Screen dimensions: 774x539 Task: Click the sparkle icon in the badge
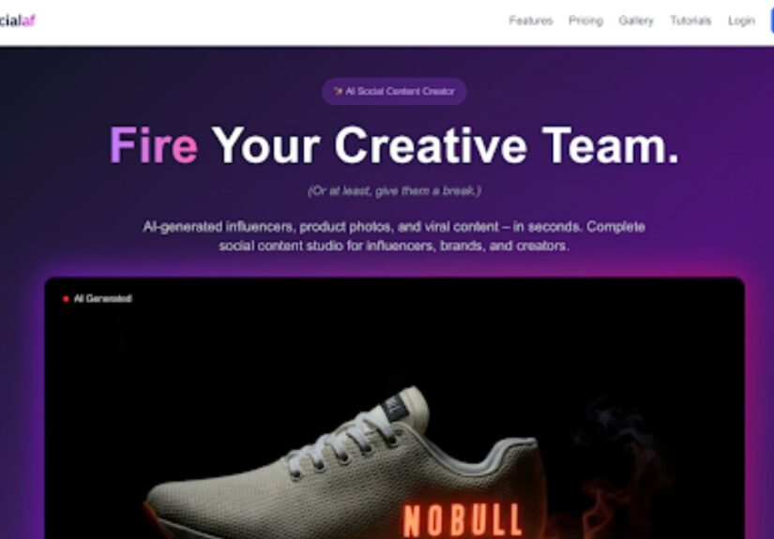click(338, 91)
